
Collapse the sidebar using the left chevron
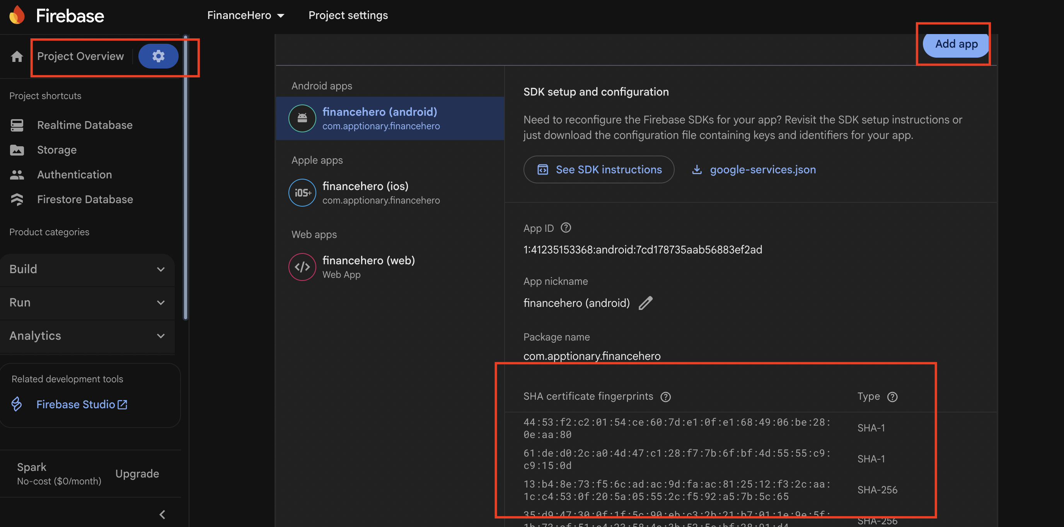tap(162, 514)
